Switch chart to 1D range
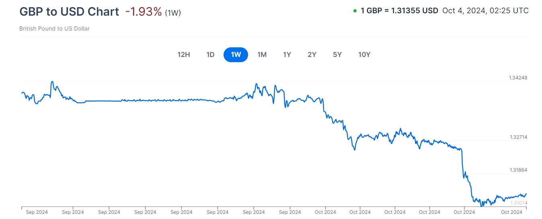Screen dimensions: 542x219 pos(210,55)
